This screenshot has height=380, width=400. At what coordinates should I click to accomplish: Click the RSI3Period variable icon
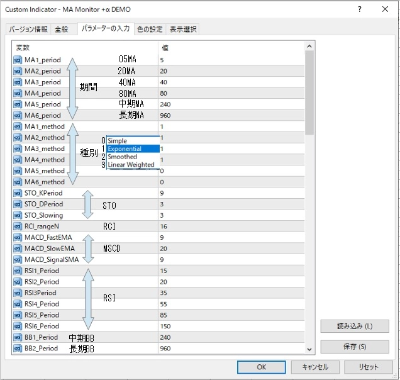18,293
